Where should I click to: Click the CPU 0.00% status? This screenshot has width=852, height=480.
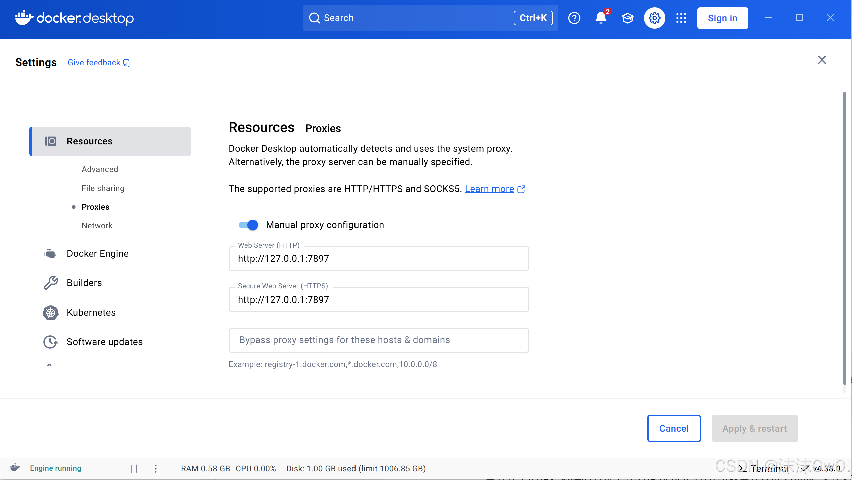click(x=256, y=468)
